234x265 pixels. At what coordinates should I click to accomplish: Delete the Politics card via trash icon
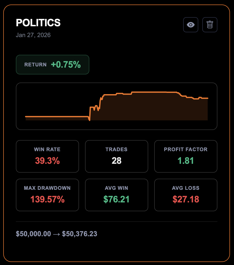210,25
